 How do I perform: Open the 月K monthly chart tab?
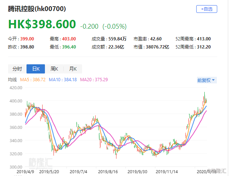(73, 69)
